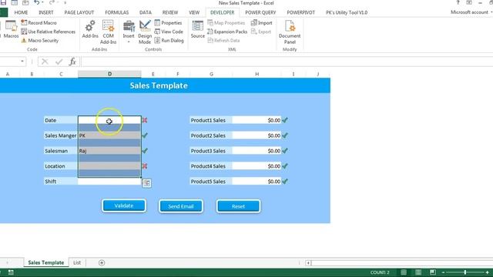Image resolution: width=493 pixels, height=277 pixels.
Task: Select the Sales Template sheet tab
Action: pyautogui.click(x=46, y=262)
